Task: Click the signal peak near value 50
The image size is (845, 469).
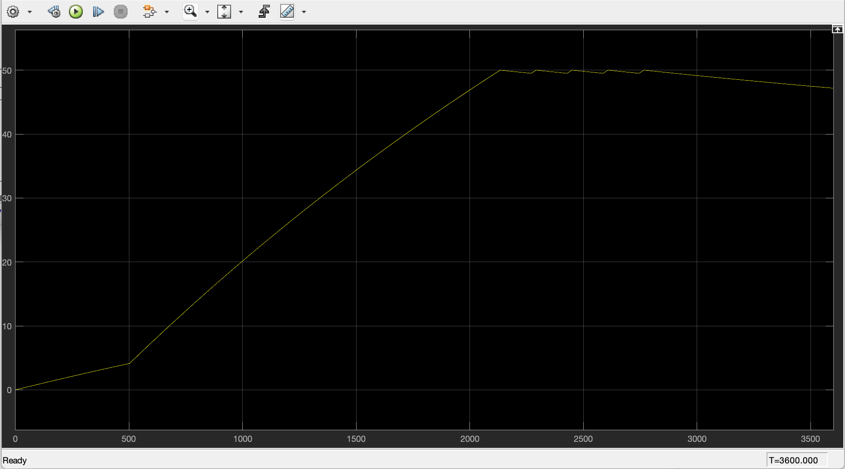Action: coord(500,70)
